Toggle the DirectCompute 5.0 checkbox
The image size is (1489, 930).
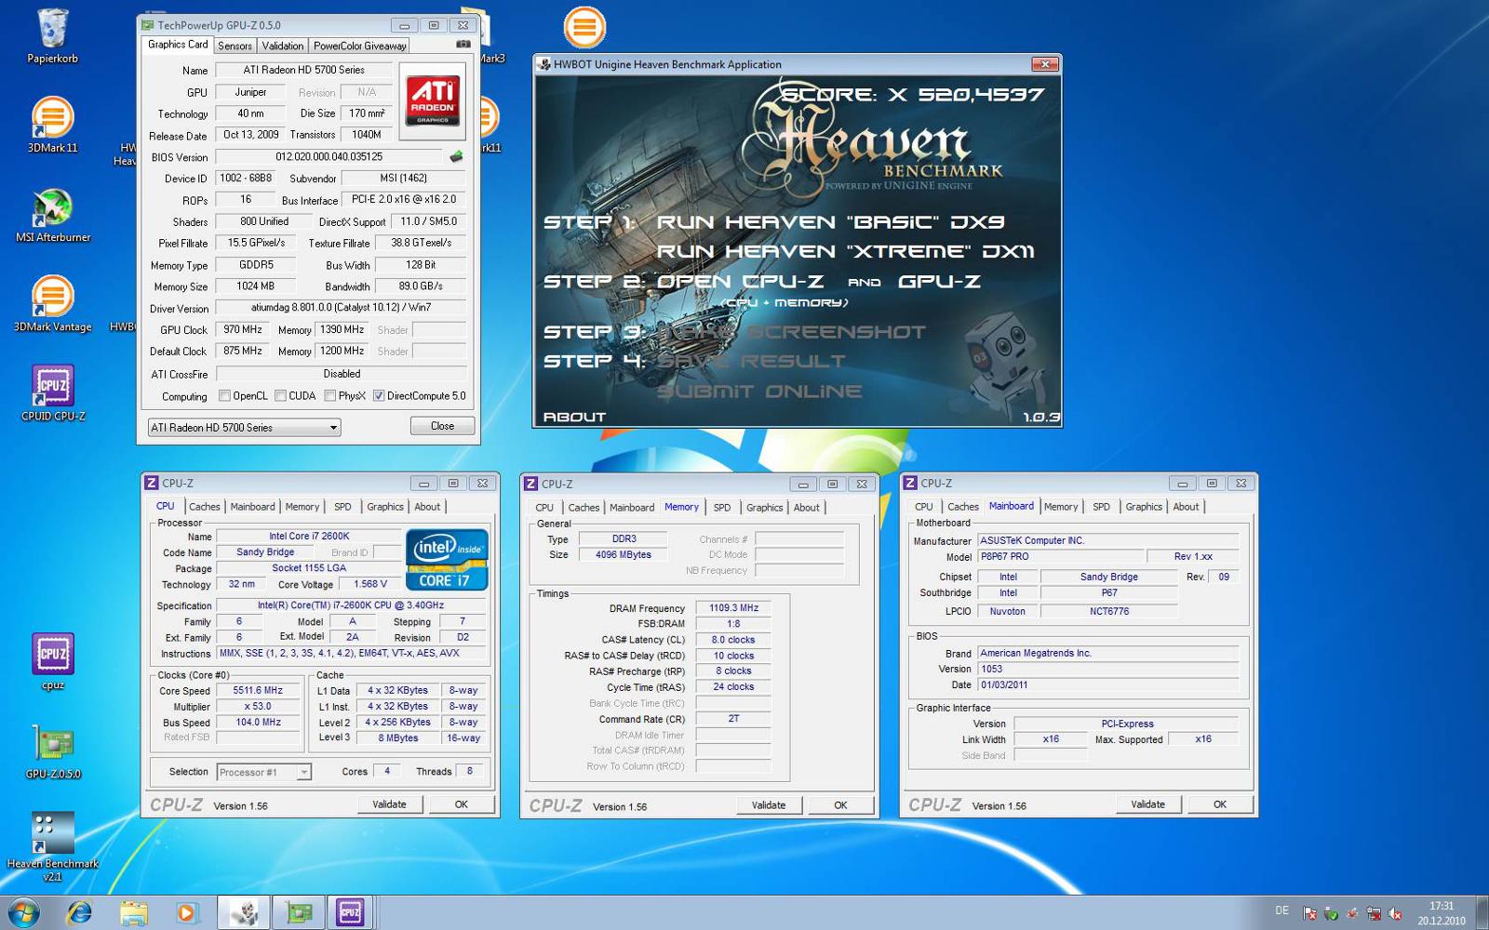[379, 396]
